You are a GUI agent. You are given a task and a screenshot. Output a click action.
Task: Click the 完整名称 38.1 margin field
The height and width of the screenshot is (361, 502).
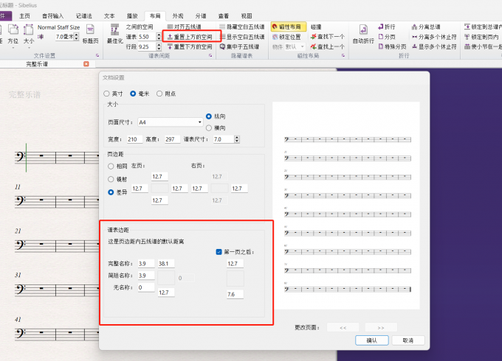click(x=166, y=264)
